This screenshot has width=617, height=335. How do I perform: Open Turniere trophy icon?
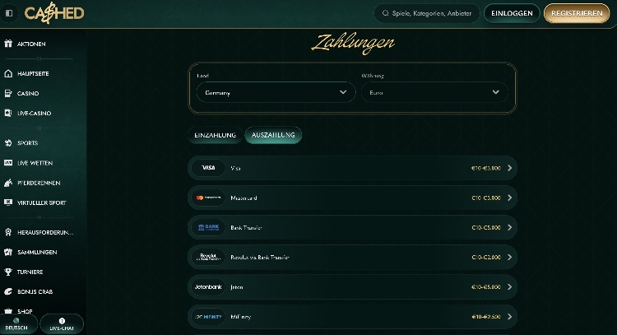coord(8,272)
